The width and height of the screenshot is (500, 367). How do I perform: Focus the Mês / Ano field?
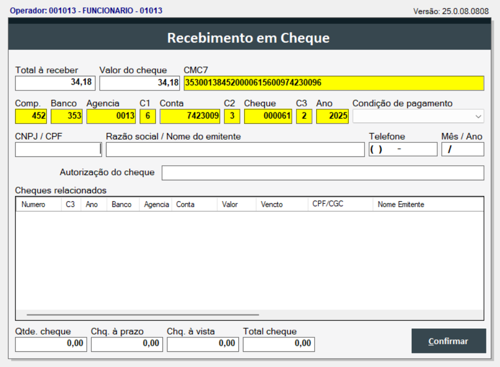tap(463, 149)
